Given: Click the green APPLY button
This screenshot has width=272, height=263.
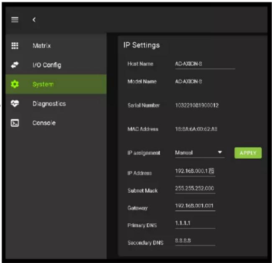Looking at the screenshot, I should click(x=248, y=153).
